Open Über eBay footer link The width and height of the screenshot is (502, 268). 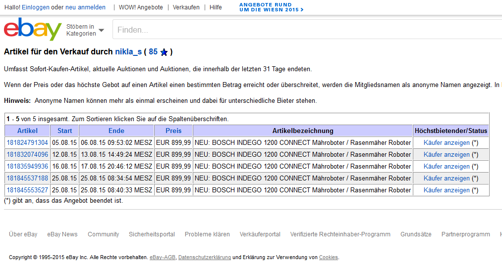tap(23, 234)
